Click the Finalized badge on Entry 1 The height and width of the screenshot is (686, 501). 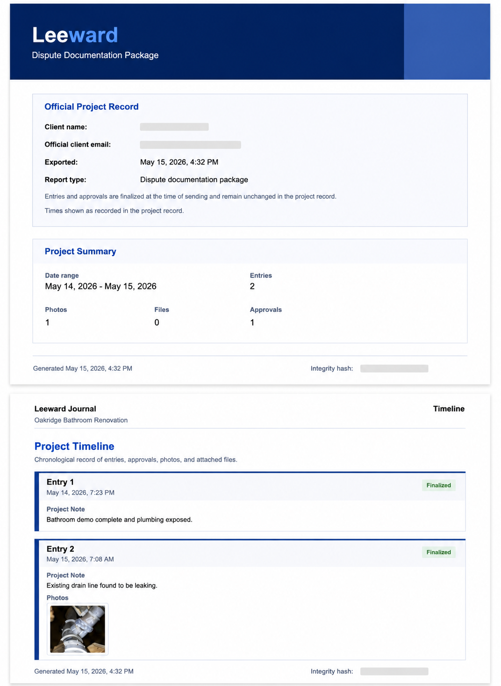tap(439, 485)
